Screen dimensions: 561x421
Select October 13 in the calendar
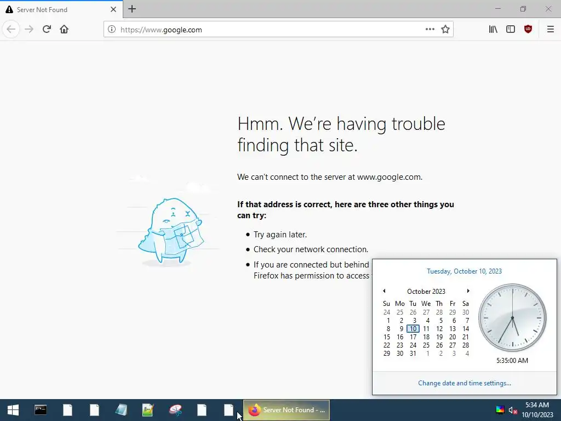point(453,329)
